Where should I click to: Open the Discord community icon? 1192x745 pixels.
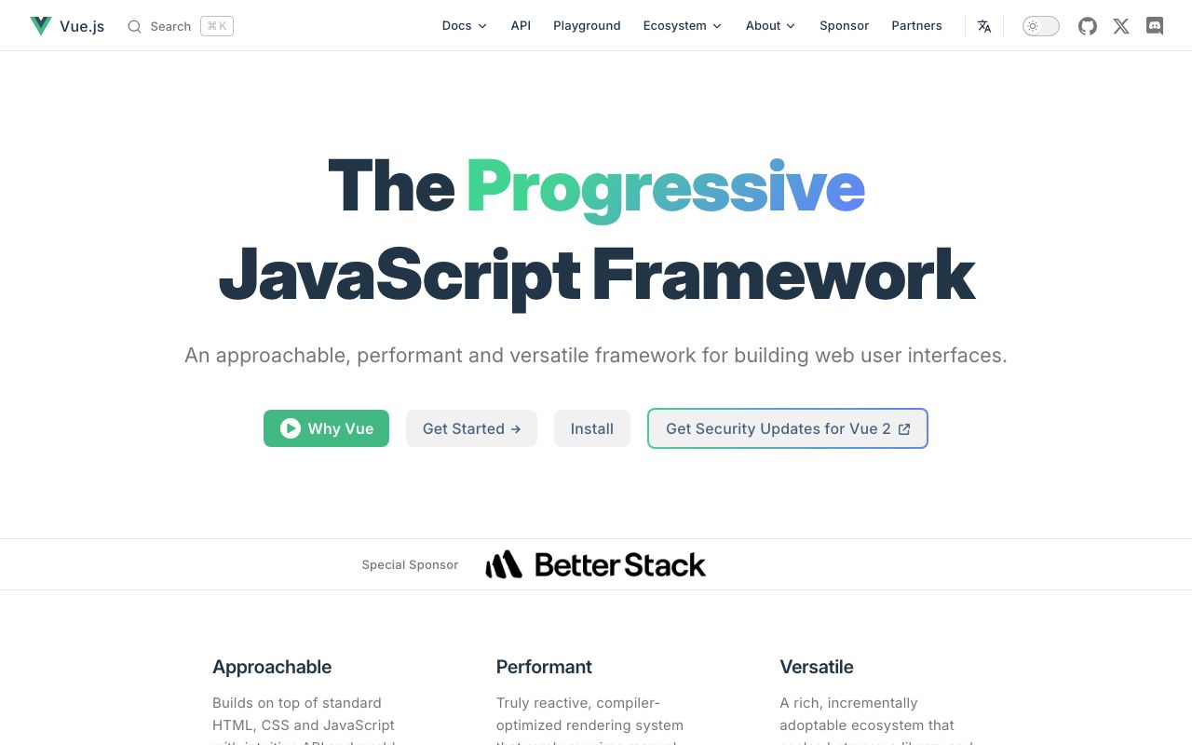pos(1155,25)
